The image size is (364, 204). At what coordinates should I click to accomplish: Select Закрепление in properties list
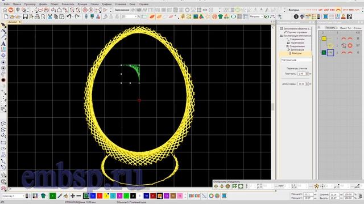pyautogui.click(x=295, y=43)
